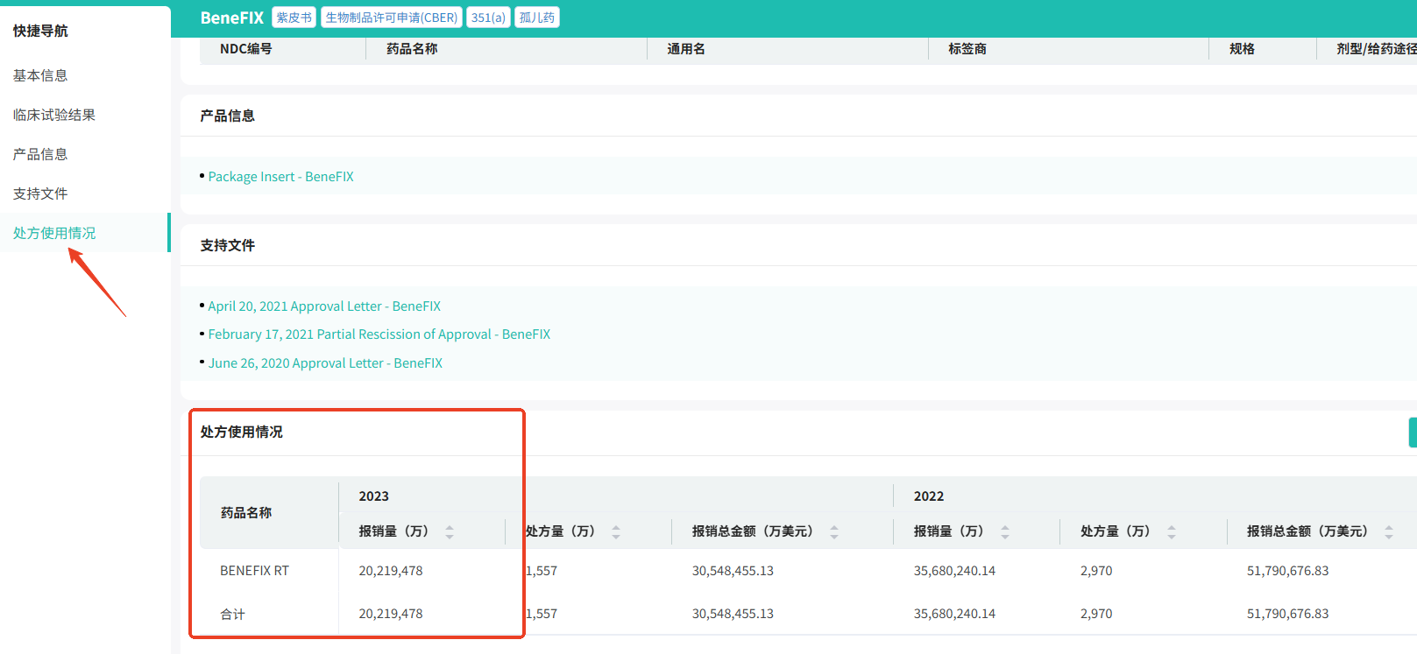Image resolution: width=1417 pixels, height=654 pixels.
Task: Click the 351(a) tag
Action: [x=488, y=18]
